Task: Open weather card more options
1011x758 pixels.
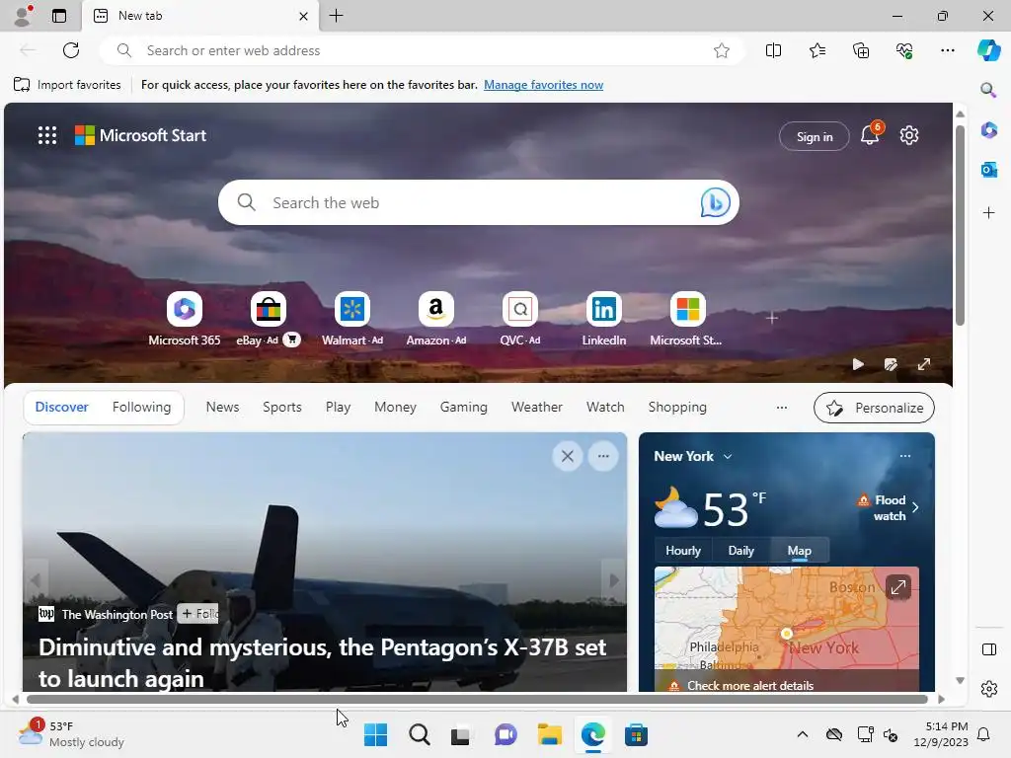Action: (905, 456)
